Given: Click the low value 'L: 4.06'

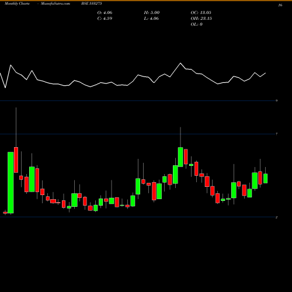Looking at the screenshot, I should pos(151,19).
